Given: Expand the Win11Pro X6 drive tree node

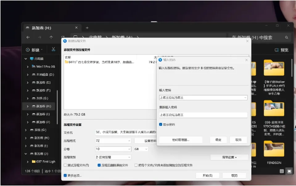Looking at the screenshot, I should coord(27,67).
